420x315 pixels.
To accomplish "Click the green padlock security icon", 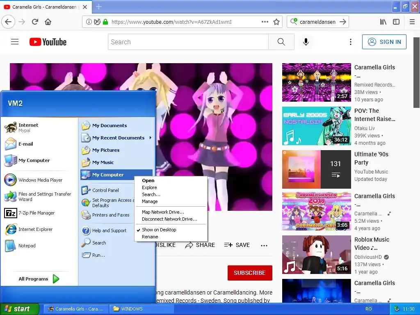I will click(105, 22).
